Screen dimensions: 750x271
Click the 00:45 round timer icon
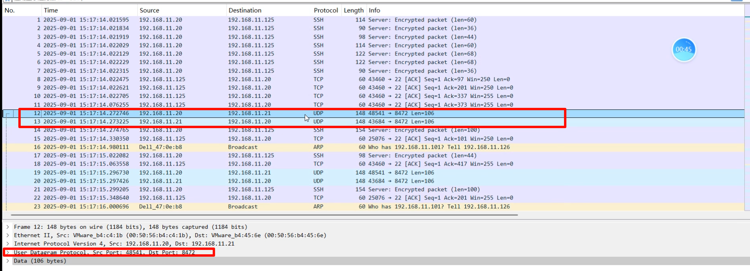(683, 50)
